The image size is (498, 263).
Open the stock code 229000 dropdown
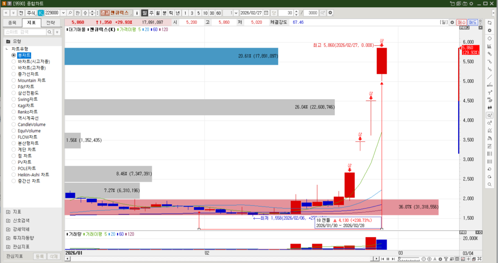[x=63, y=13]
